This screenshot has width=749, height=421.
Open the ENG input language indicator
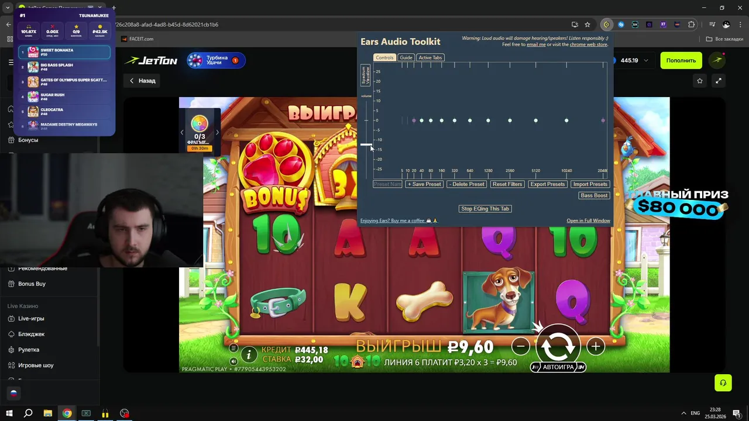click(x=695, y=413)
